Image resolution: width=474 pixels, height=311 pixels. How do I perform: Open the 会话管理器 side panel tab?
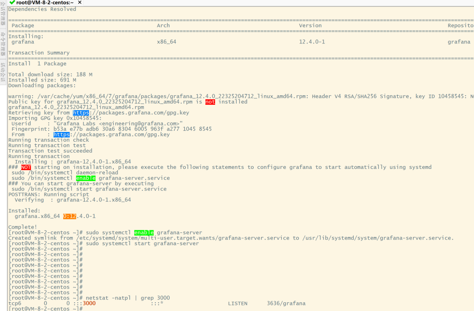(x=3, y=14)
